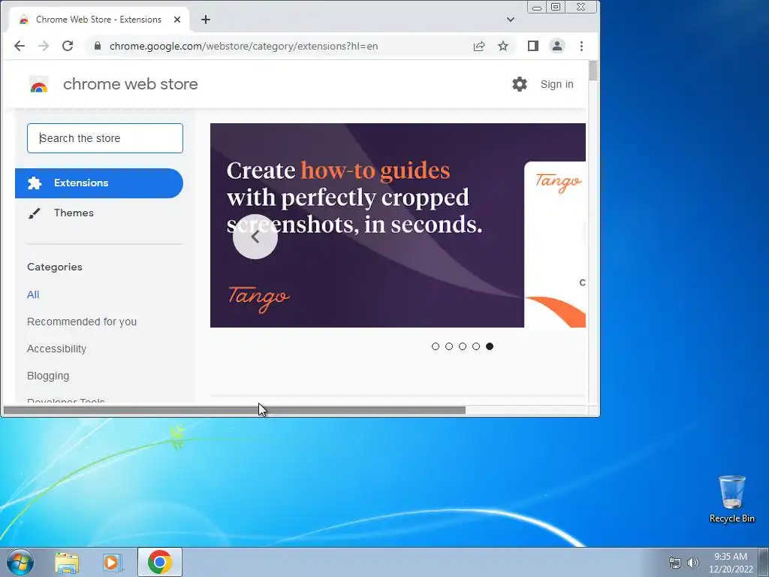Click the vertical scrollbar thumb

pyautogui.click(x=593, y=71)
